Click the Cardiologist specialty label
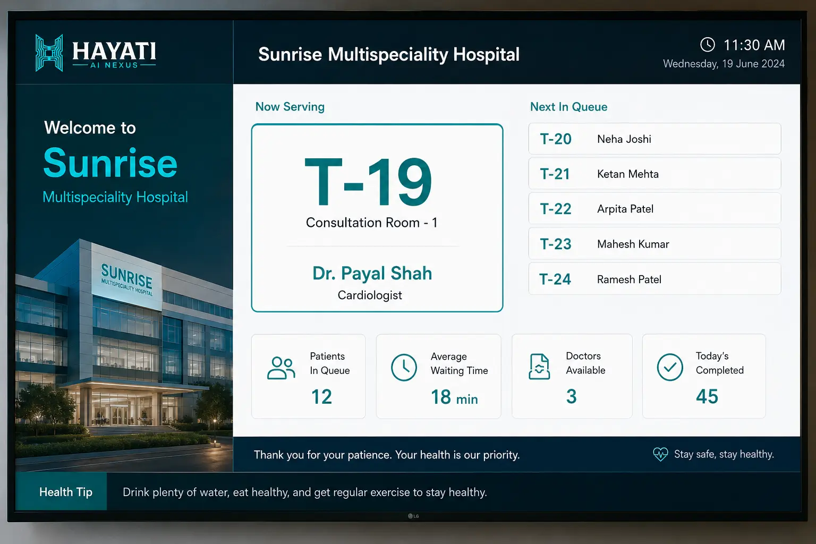816x544 pixels. 370,295
